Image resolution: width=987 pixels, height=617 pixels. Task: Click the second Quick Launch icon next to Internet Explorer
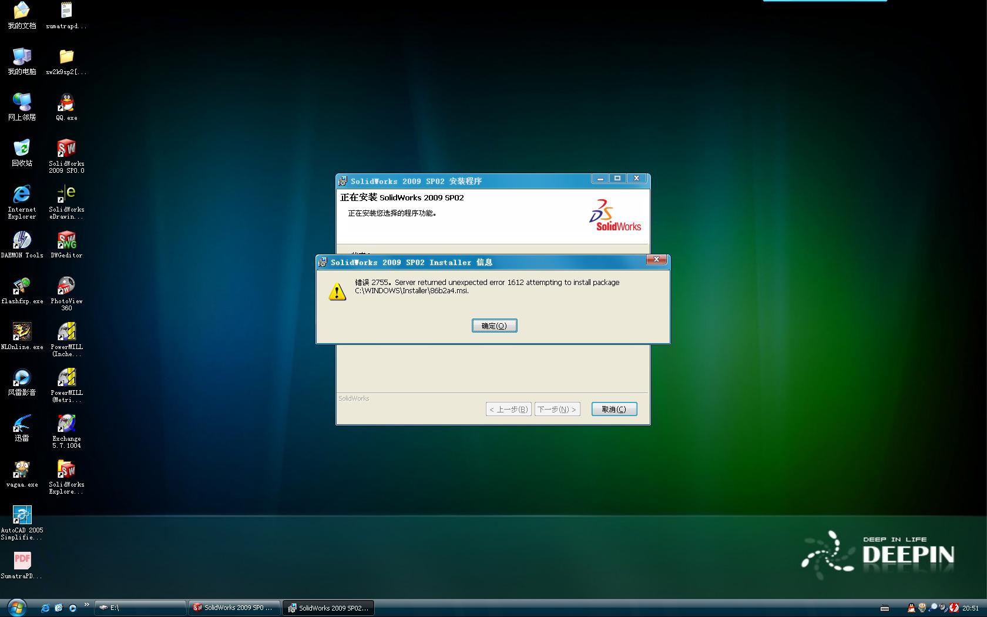point(59,608)
